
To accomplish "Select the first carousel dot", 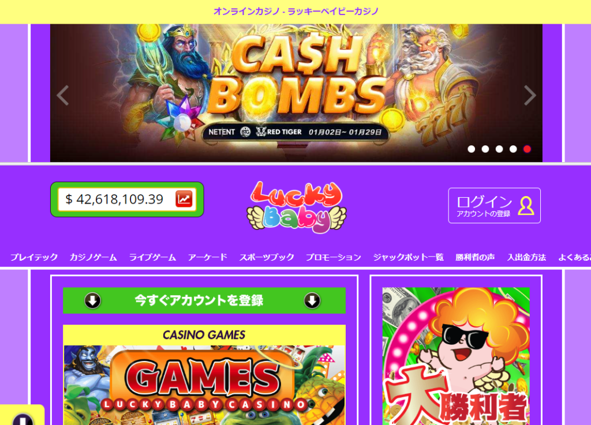I will 471,149.
